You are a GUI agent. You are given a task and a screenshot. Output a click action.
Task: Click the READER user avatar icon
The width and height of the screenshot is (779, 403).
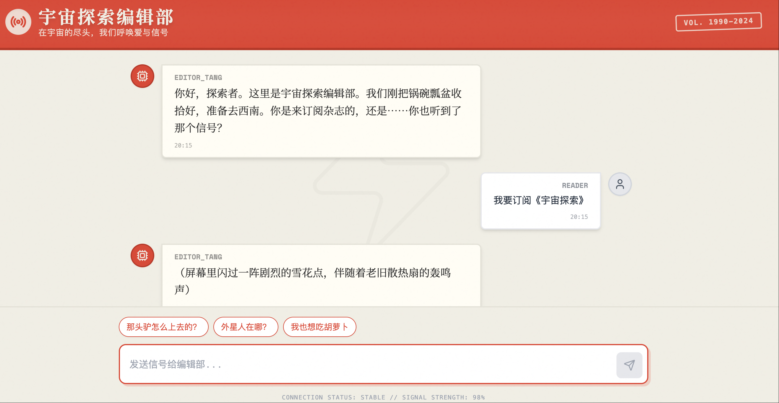[620, 184]
